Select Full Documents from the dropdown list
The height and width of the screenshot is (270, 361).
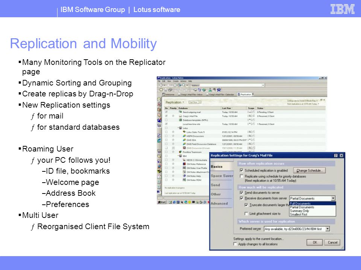tap(312, 203)
